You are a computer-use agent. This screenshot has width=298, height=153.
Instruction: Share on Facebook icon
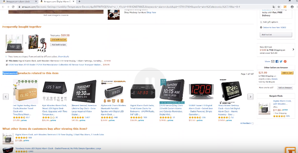coord(277,61)
